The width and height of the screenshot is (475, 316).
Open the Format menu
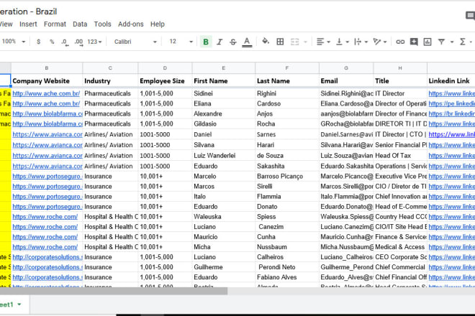pos(55,24)
